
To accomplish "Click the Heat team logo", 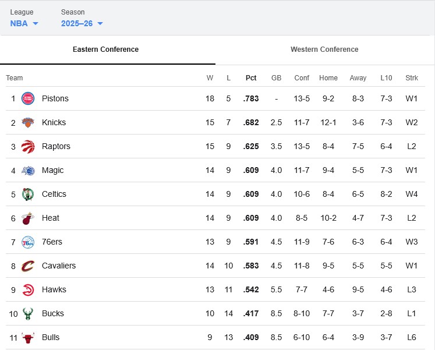I will [28, 218].
